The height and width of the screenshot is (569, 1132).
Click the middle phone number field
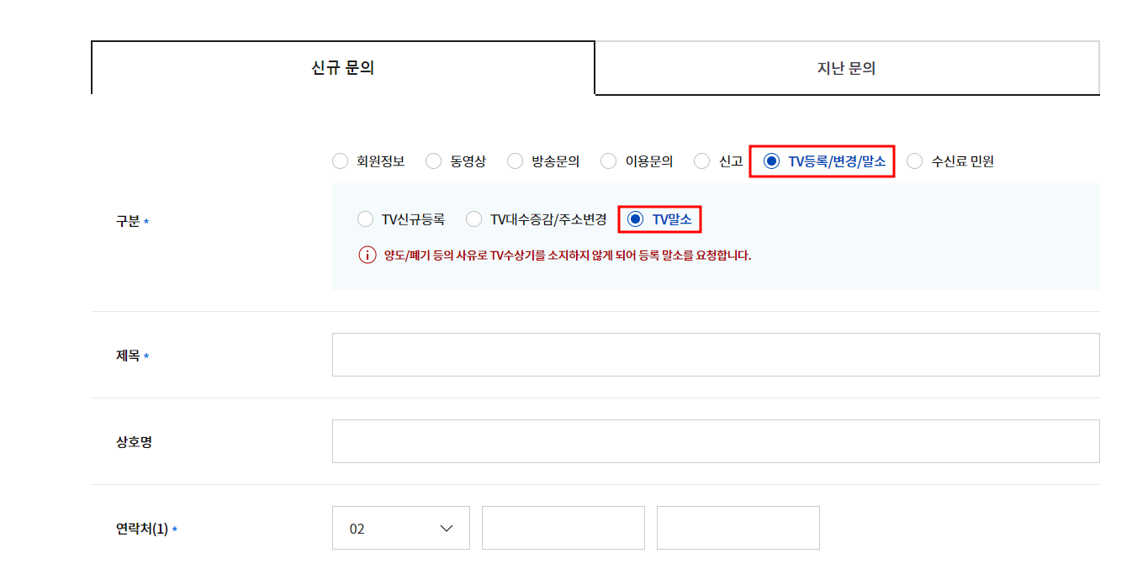pyautogui.click(x=563, y=528)
